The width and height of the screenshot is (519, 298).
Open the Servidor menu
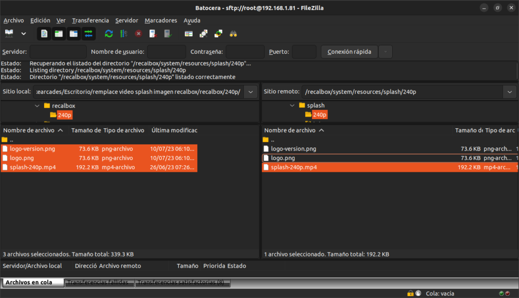pyautogui.click(x=127, y=21)
